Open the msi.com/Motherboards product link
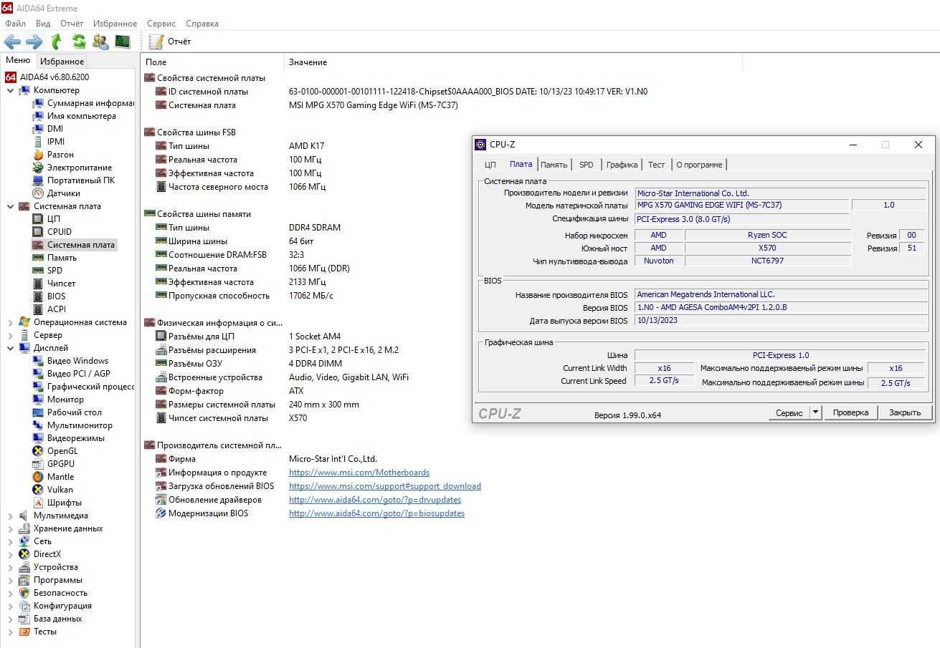The image size is (940, 648). 359,473
